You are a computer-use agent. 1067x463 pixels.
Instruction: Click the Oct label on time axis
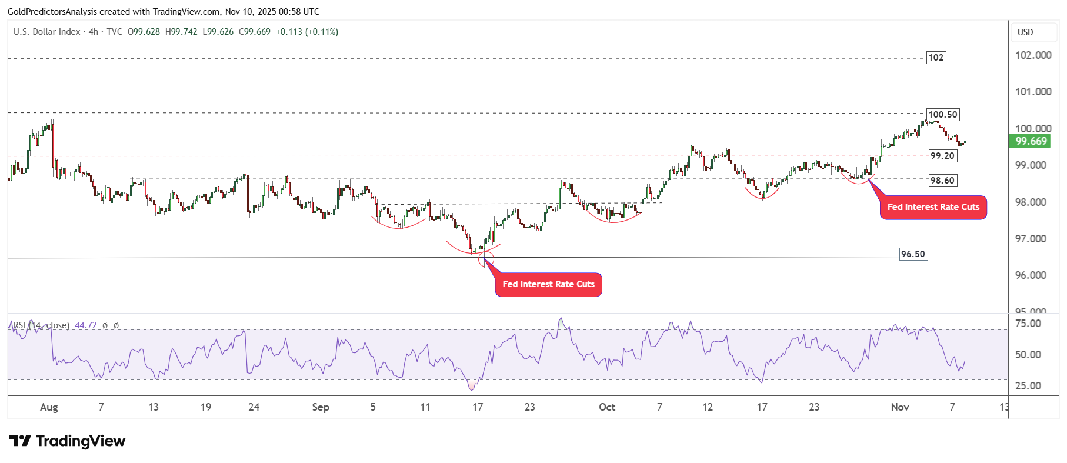point(607,407)
